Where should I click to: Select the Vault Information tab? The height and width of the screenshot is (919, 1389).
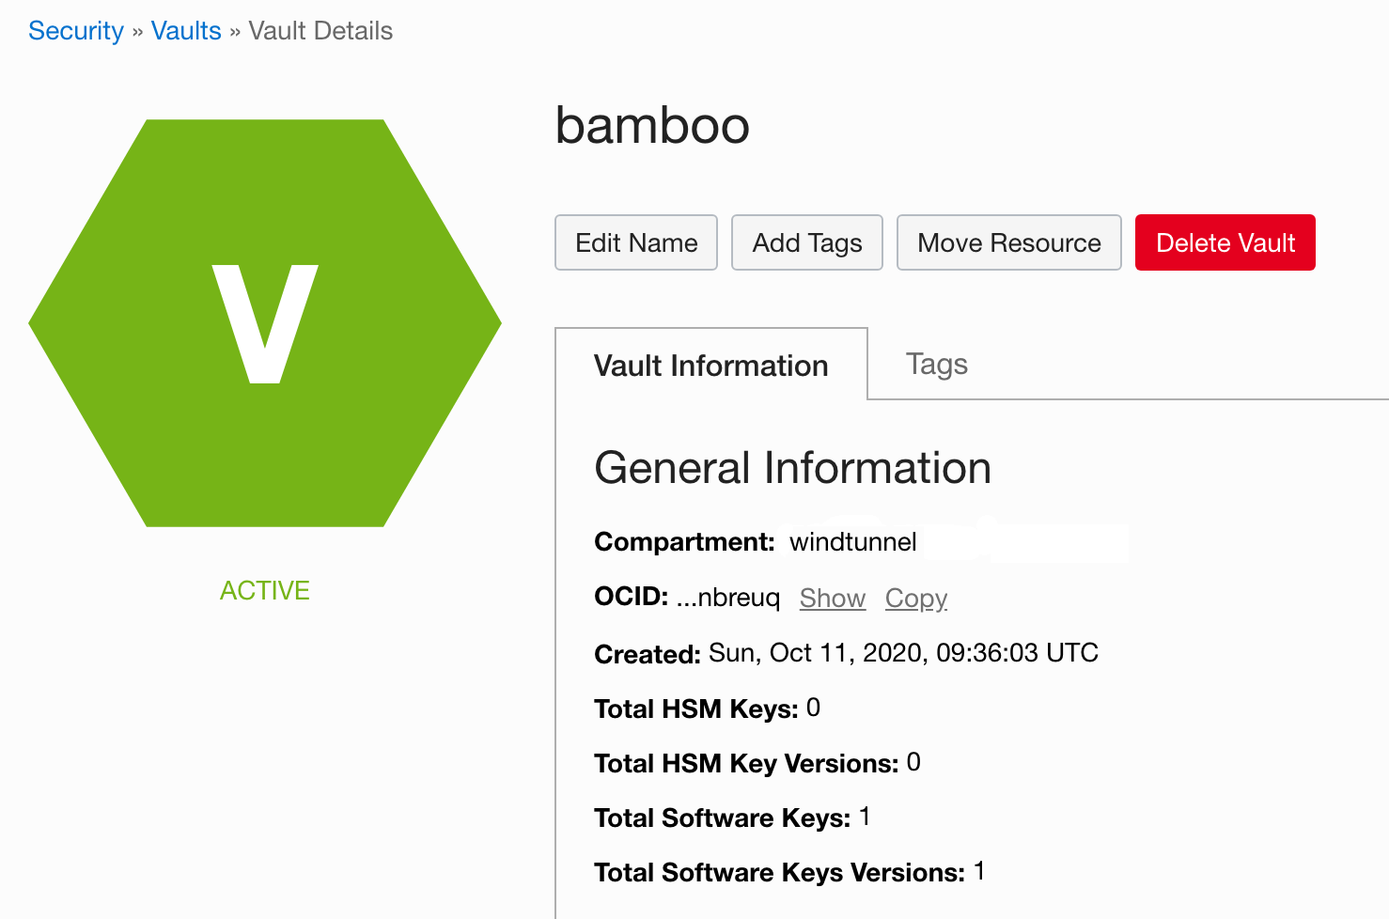pyautogui.click(x=711, y=365)
